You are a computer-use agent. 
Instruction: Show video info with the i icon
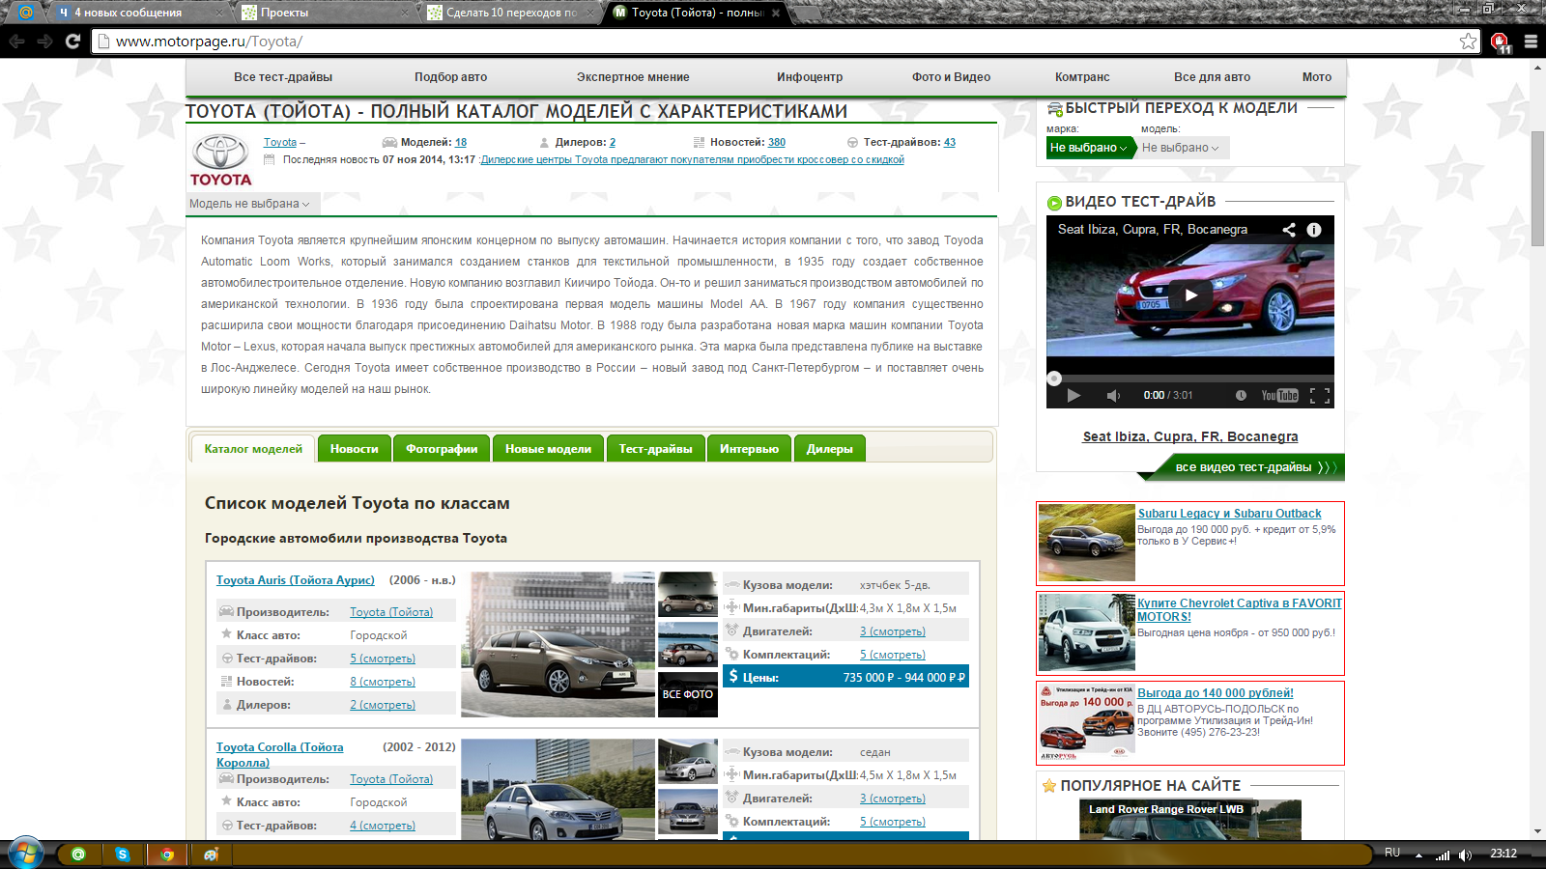point(1314,230)
